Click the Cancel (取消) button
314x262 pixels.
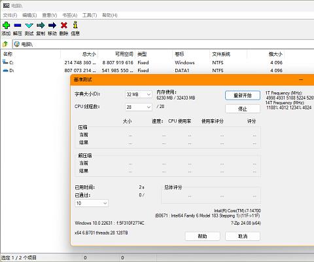(x=243, y=236)
